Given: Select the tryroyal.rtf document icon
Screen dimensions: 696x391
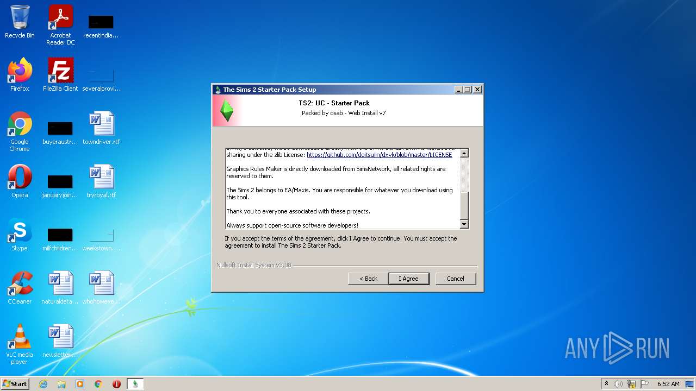Looking at the screenshot, I should 101,181.
